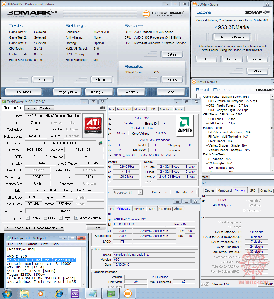Click Submit Your Results... button
The width and height of the screenshot is (274, 299).
[x=232, y=37]
